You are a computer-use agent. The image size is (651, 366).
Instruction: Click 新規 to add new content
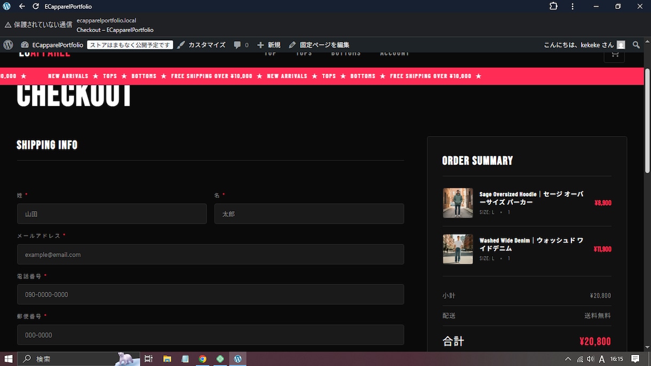click(x=268, y=45)
